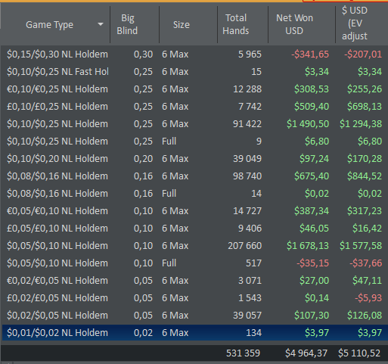Image resolution: width=388 pixels, height=364 pixels.
Task: Click the $1 678,13 net won value
Action: (x=308, y=246)
